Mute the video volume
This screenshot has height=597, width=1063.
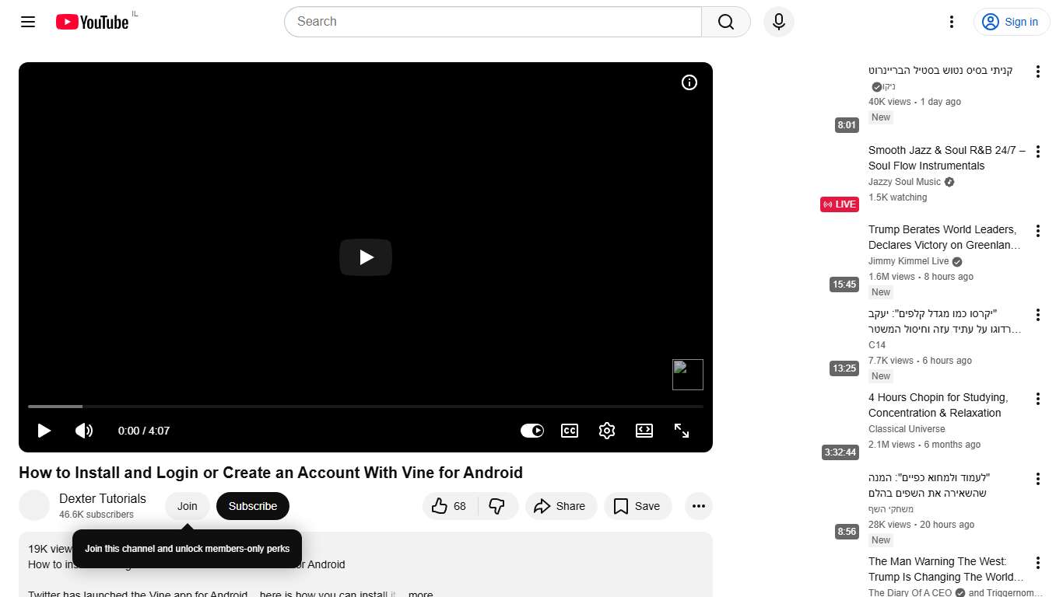click(84, 430)
